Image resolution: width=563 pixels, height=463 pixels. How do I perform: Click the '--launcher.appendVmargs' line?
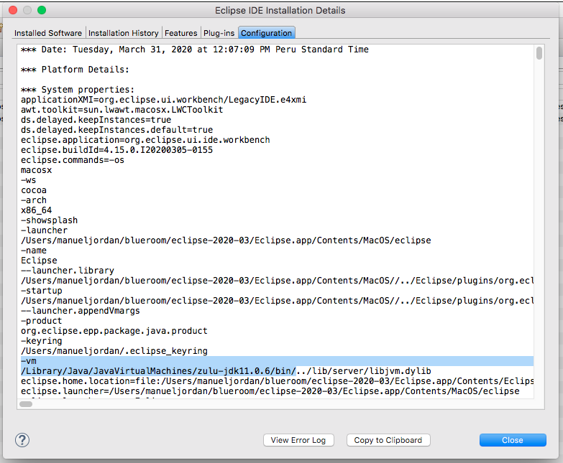point(80,310)
